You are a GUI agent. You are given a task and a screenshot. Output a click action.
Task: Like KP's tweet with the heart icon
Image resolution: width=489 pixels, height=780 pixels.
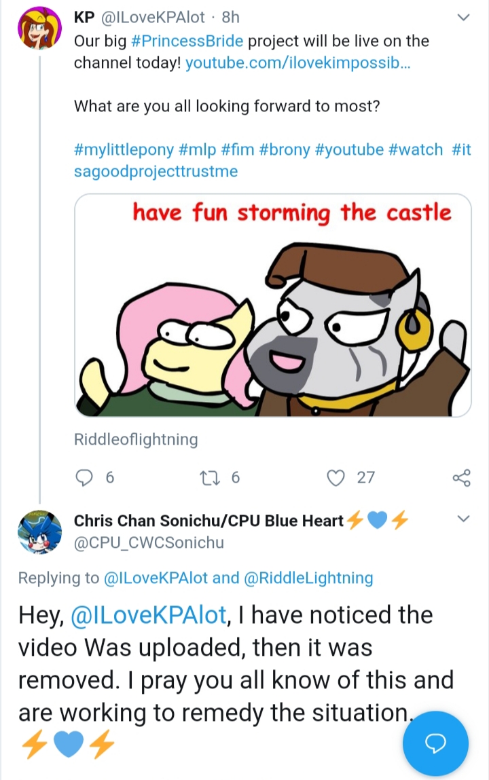tap(336, 477)
